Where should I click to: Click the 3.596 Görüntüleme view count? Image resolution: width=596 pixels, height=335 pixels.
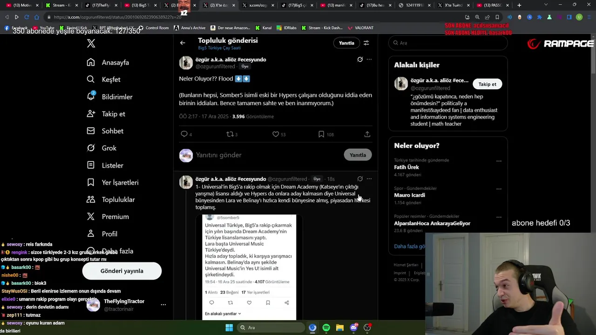[x=253, y=116]
